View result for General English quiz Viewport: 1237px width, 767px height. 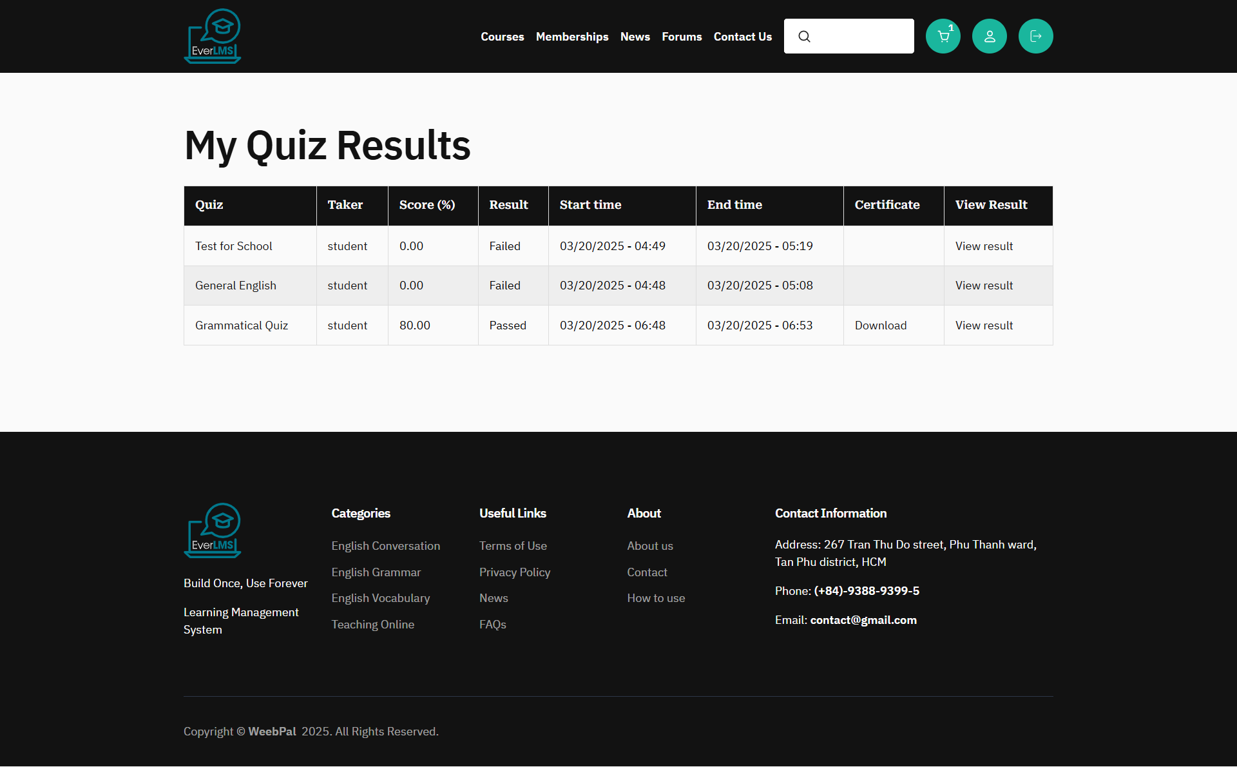point(983,286)
